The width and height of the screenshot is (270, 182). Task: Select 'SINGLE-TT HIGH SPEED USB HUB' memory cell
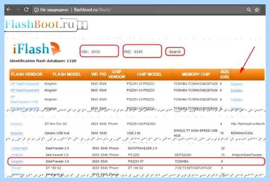(196, 133)
